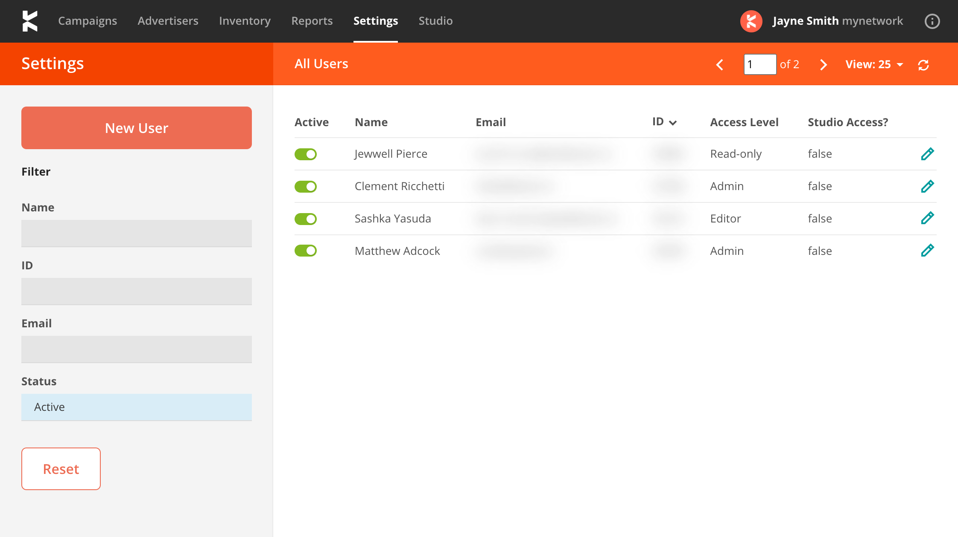Open the info icon in the top-right corner

click(932, 21)
